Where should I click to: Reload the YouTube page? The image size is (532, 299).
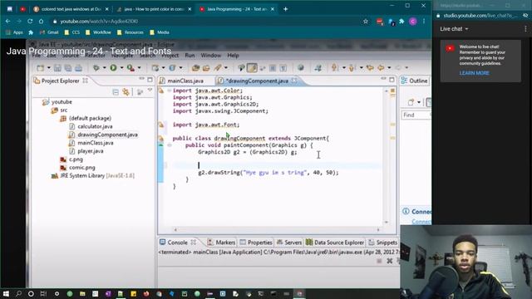(x=30, y=21)
